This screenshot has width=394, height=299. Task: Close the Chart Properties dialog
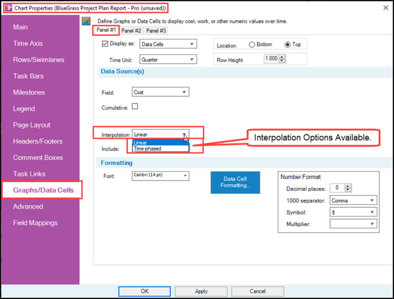[x=386, y=8]
